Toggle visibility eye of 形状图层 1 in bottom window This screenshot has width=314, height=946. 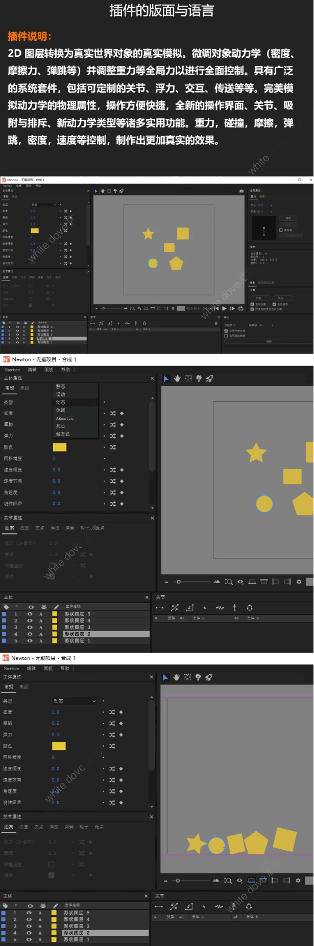(29, 939)
